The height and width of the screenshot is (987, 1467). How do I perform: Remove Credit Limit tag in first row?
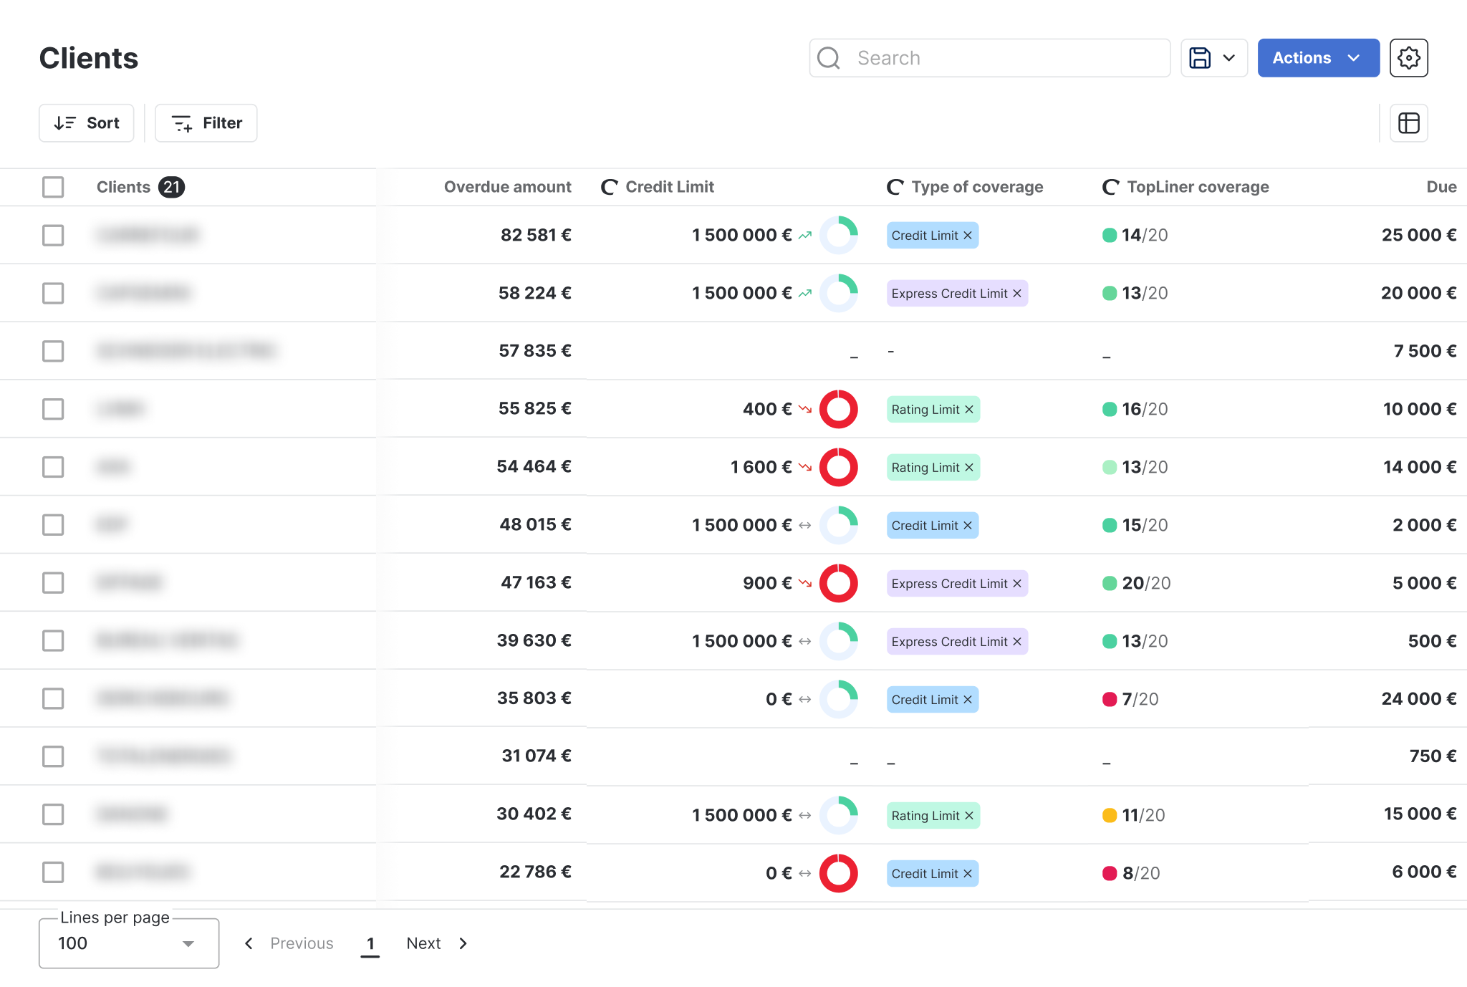point(968,236)
